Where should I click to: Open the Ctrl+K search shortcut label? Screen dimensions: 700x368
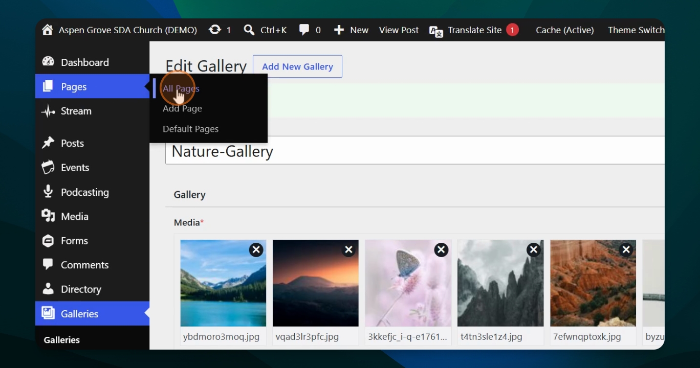[x=273, y=30]
